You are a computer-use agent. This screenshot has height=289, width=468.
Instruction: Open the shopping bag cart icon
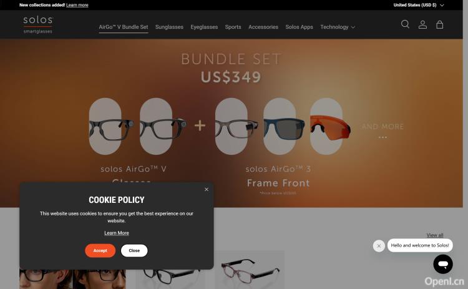[440, 24]
